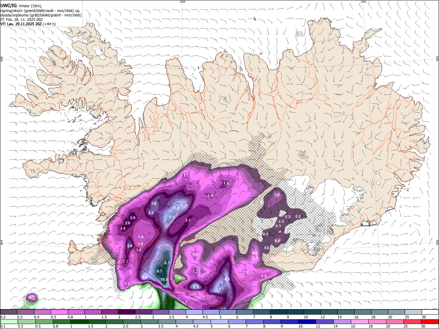This screenshot has height=329, width=439.
Task: Select the violet 3 swatch in the snow legend
Action: [160, 312]
